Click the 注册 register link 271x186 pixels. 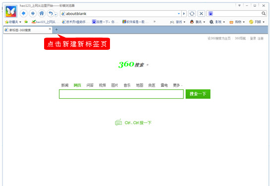pos(261,38)
